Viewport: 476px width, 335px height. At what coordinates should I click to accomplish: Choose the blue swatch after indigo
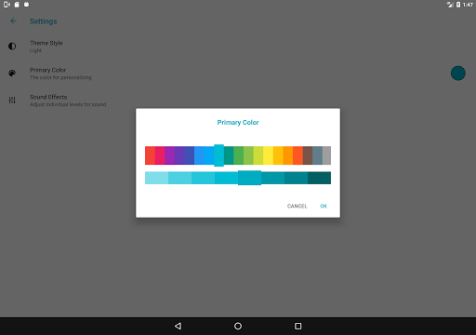(x=199, y=155)
